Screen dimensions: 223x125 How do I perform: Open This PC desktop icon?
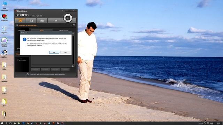tap(5, 6)
